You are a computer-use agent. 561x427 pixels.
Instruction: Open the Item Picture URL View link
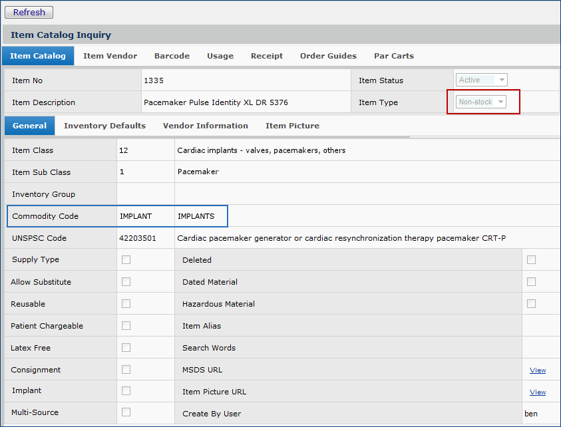click(537, 392)
